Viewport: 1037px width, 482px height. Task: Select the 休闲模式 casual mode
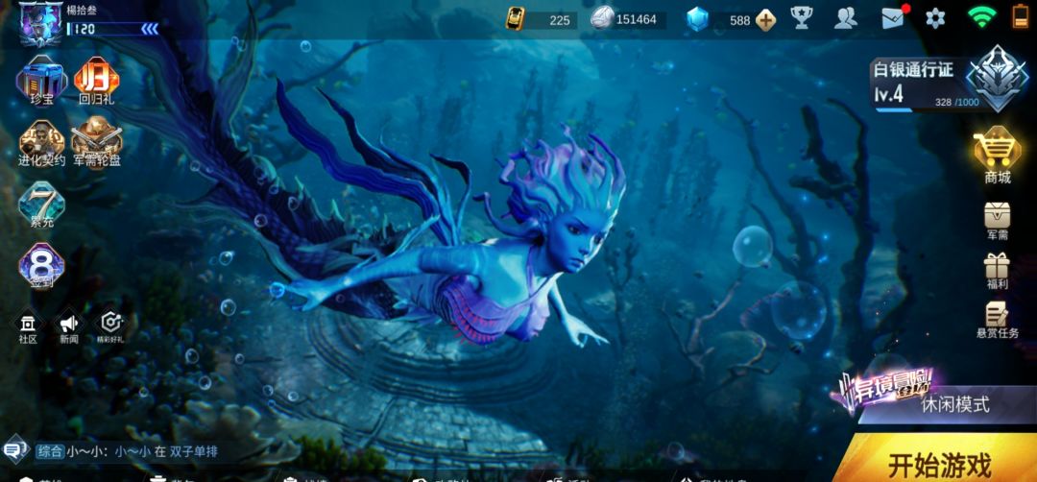tap(954, 404)
